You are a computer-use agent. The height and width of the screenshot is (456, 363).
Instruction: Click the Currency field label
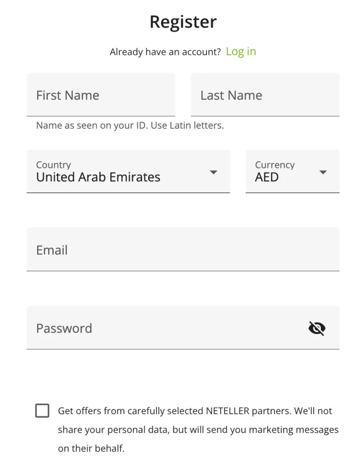275,165
